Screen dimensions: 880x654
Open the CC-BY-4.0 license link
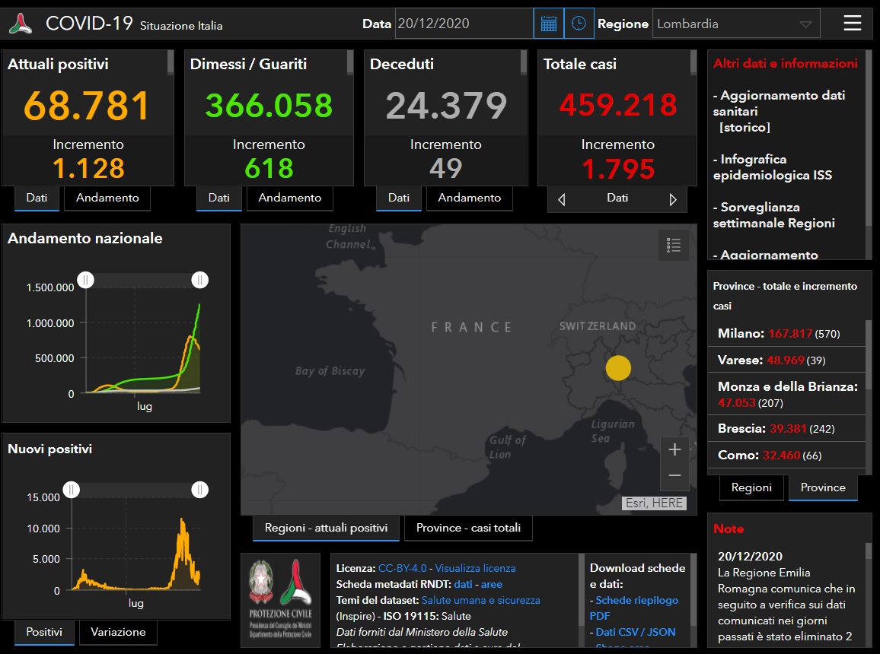pos(402,568)
